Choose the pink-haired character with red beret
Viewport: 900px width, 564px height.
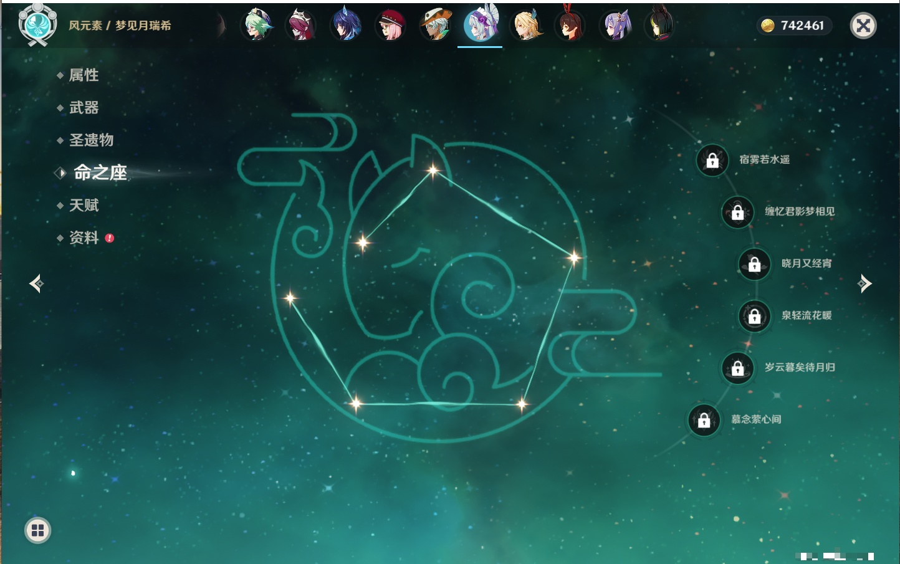pyautogui.click(x=391, y=26)
